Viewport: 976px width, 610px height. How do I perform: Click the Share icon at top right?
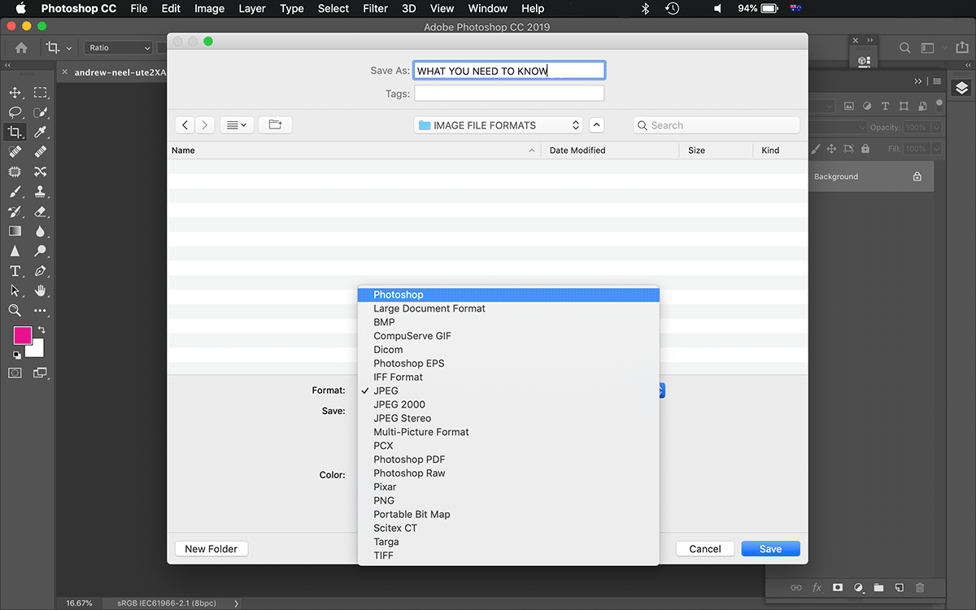coord(962,48)
